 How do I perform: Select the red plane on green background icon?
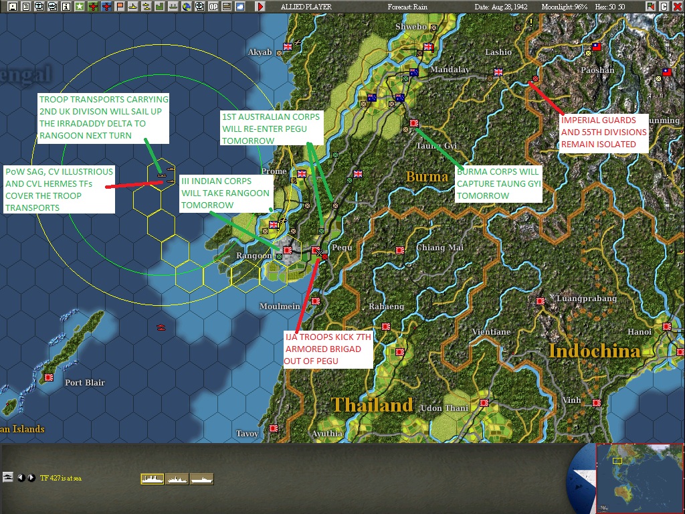(x=92, y=7)
